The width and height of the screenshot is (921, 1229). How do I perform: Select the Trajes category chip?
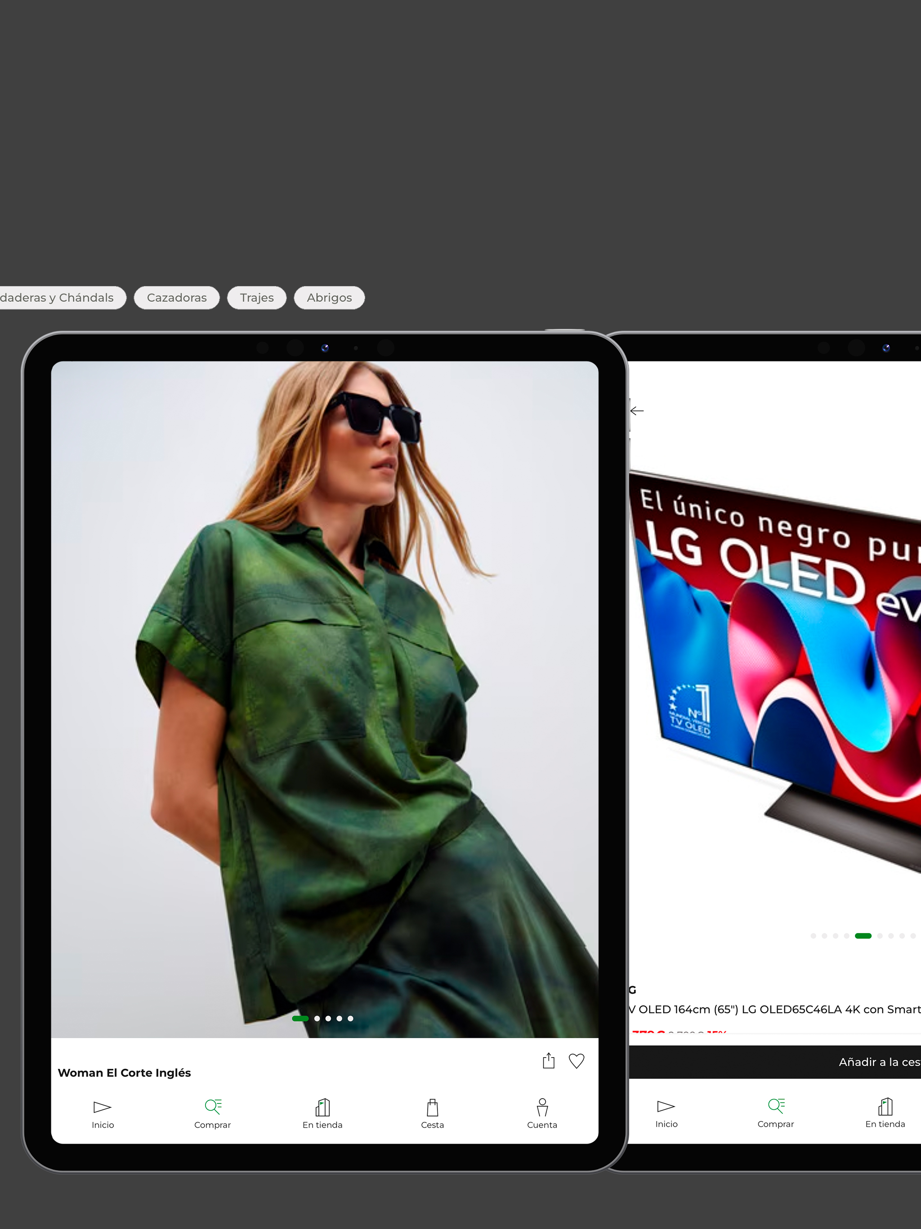click(x=257, y=298)
